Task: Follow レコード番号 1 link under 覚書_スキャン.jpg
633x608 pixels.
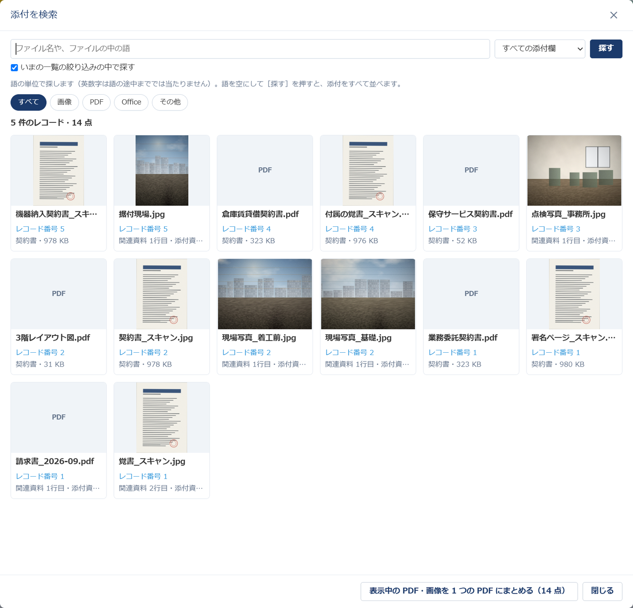Action: pyautogui.click(x=143, y=476)
